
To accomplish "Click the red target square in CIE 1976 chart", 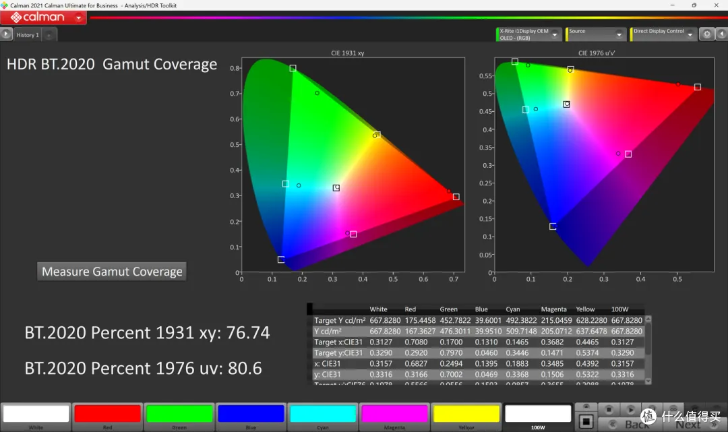I will 698,87.
